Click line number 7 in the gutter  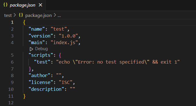(x=12, y=69)
